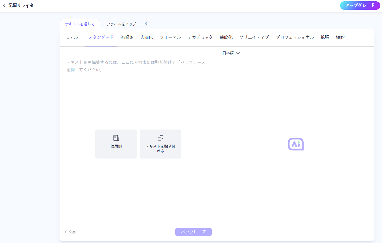Viewport: 382px width, 243px height.
Task: Select the プロフェッショナル model
Action: point(295,37)
